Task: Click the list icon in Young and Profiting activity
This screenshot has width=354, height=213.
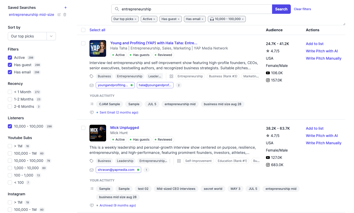Action: [92, 104]
